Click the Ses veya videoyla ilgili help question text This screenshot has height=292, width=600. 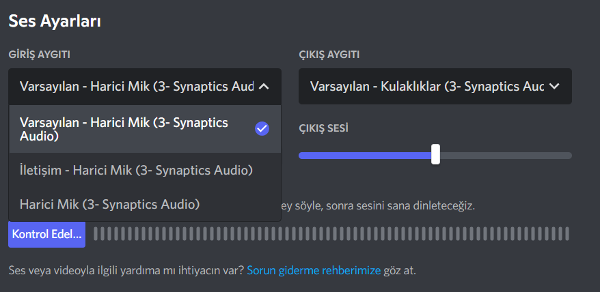[126, 270]
